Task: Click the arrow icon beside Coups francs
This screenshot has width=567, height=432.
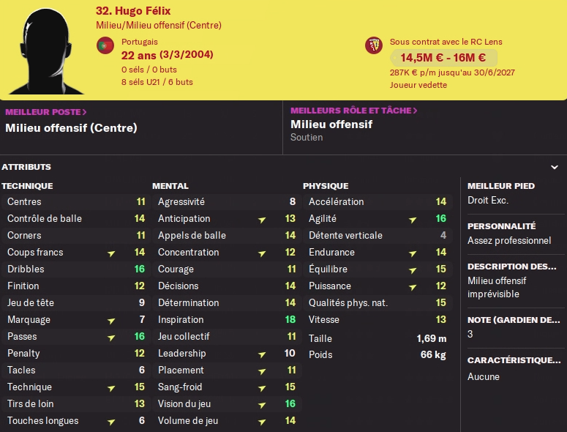Action: point(111,253)
